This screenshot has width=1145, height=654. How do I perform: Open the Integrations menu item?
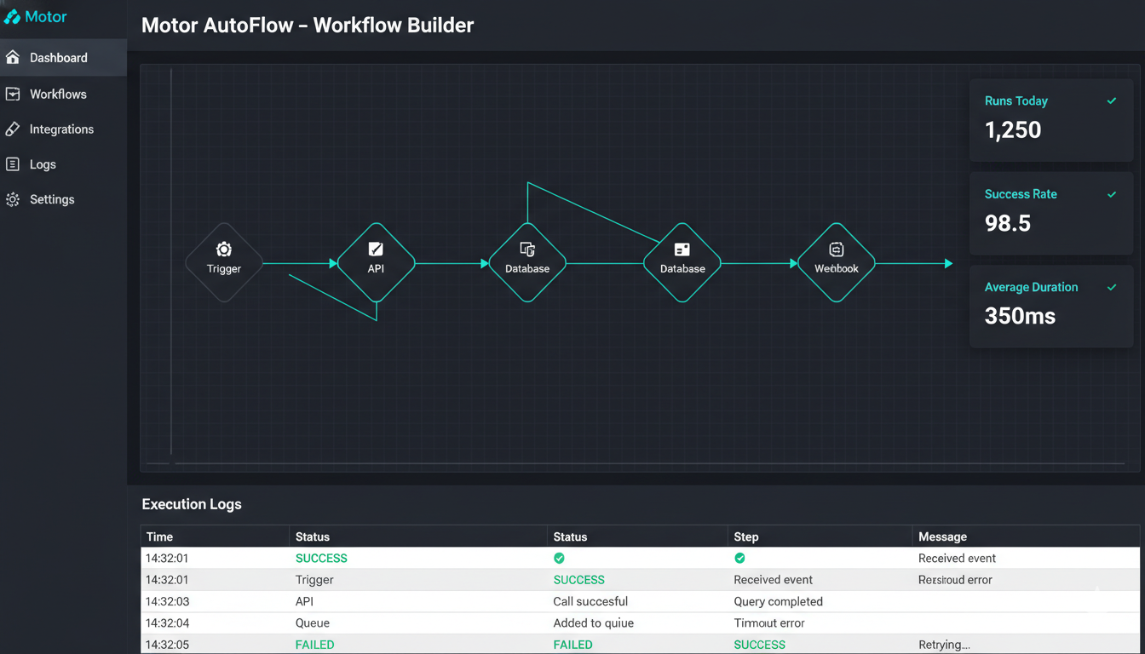(61, 129)
